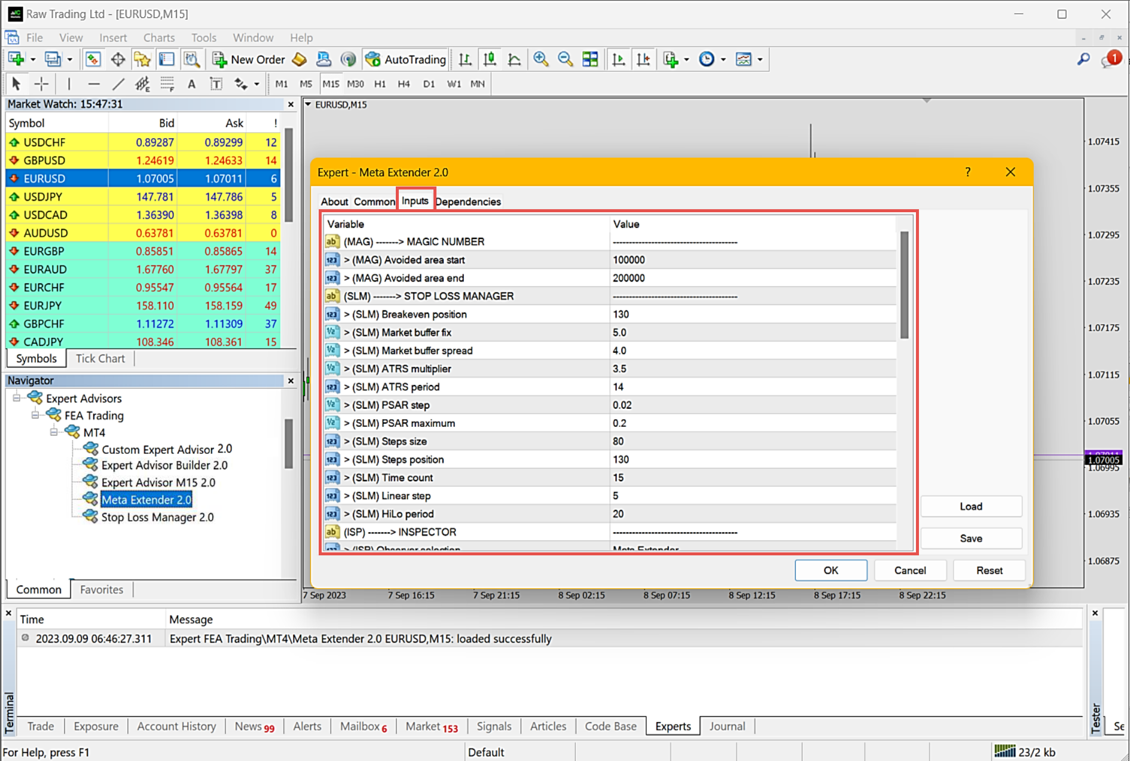Open the Charts menu
The image size is (1130, 761).
159,38
